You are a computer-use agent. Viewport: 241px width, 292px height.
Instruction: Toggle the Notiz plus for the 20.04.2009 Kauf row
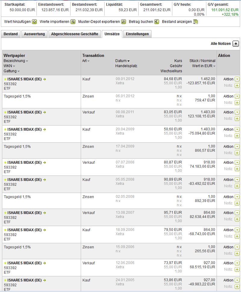tap(237, 136)
